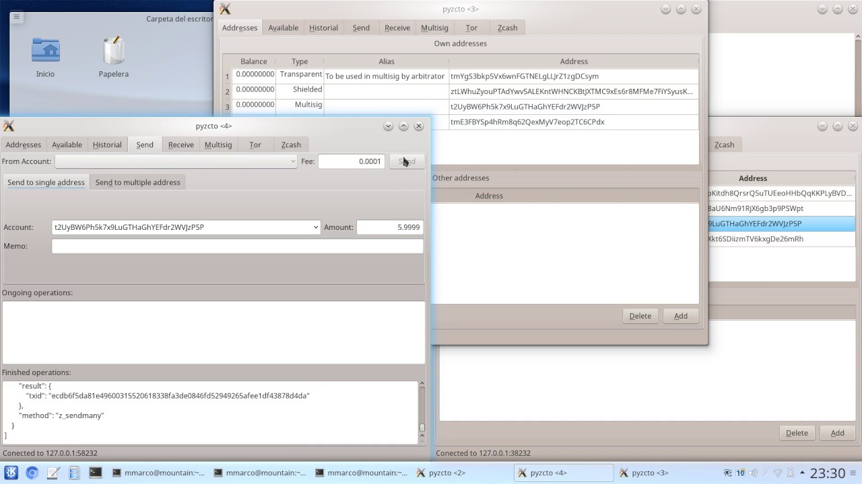
Task: Open the blue file manager launcher in the taskbar
Action: [x=74, y=473]
